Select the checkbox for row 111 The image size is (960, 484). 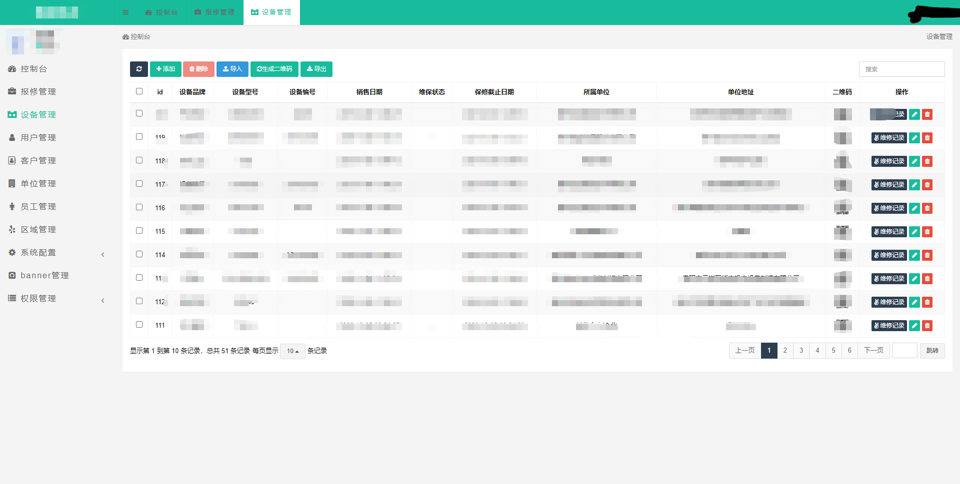[x=139, y=325]
